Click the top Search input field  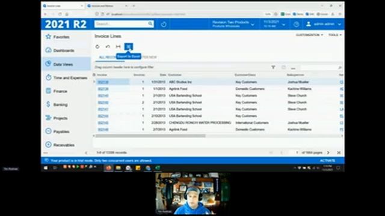click(122, 24)
